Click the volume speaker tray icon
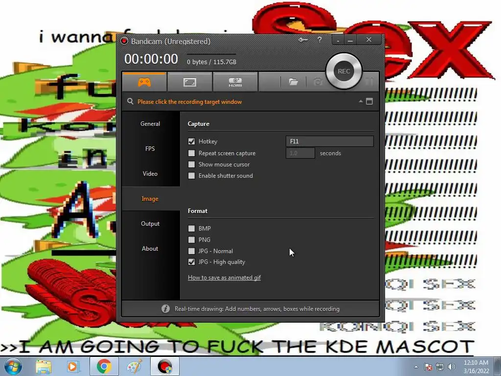Screen dimensions: 501x376 [x=452, y=367]
